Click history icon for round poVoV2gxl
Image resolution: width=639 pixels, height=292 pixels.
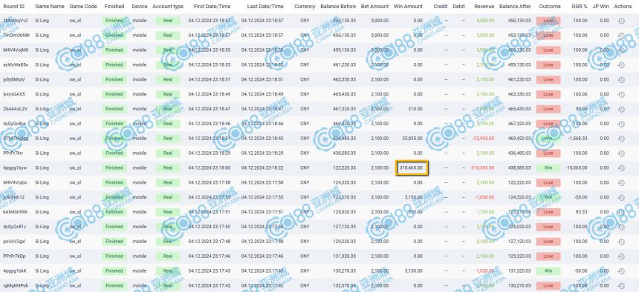coord(621,242)
